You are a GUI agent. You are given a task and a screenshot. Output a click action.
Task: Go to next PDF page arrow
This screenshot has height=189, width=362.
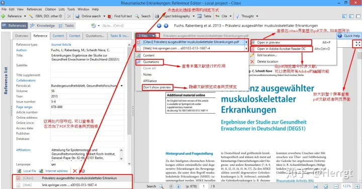pyautogui.click(x=178, y=186)
